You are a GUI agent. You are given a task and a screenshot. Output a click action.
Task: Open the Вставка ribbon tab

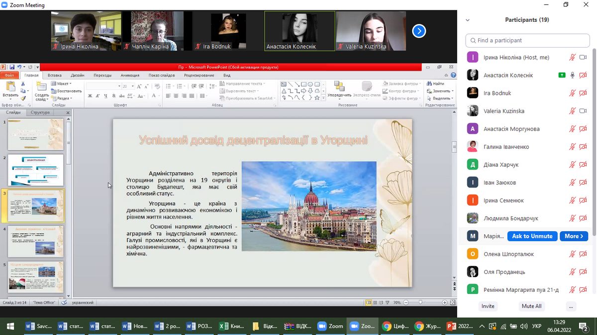click(55, 75)
